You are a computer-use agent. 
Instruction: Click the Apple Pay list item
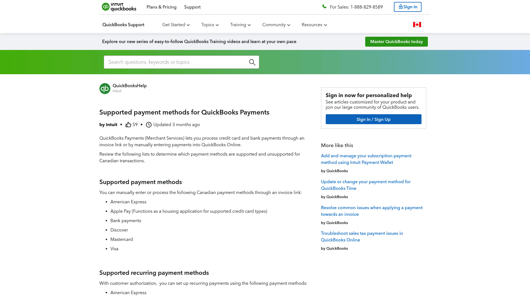point(189,211)
